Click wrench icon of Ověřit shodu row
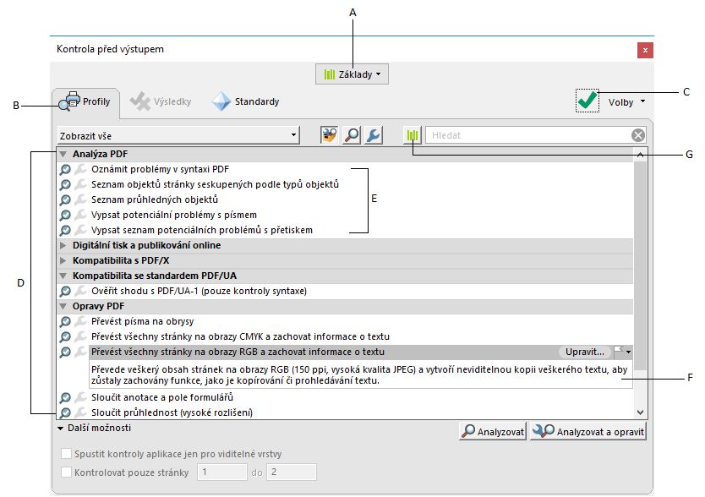 click(x=80, y=291)
